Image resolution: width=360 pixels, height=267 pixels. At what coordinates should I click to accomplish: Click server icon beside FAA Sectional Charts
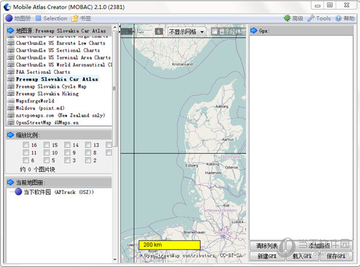(11, 72)
